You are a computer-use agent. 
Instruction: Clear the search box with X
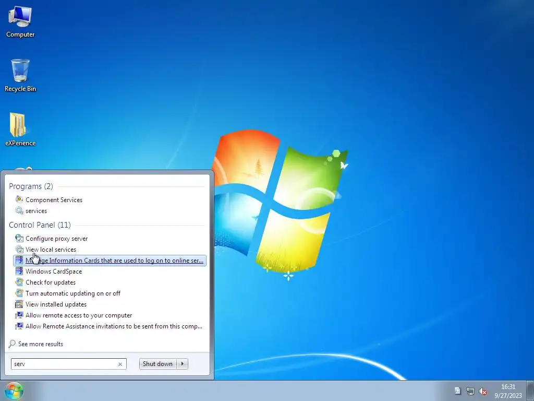[x=120, y=364]
